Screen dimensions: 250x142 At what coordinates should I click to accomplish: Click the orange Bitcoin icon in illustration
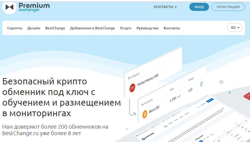(x=145, y=114)
